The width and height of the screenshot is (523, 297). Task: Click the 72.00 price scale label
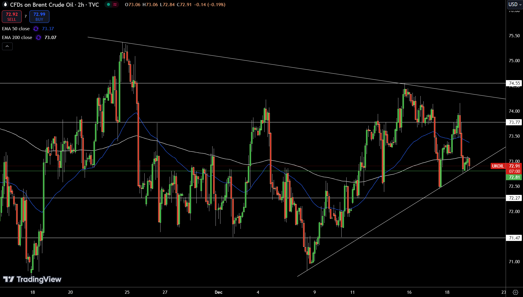click(514, 211)
